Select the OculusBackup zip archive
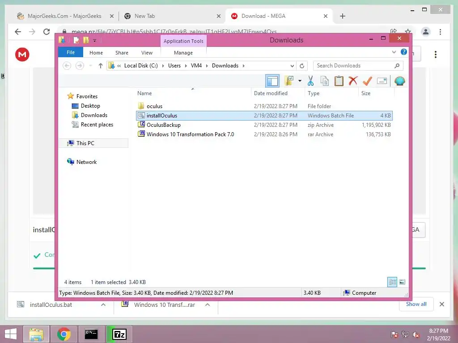 (264, 125)
